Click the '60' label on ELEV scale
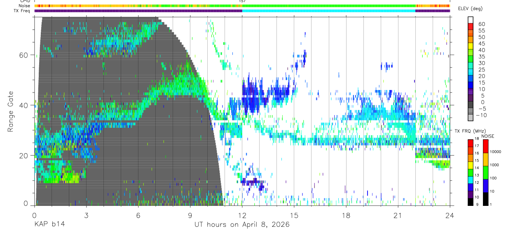506x233 pixels. (481, 23)
